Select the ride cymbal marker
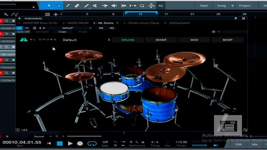Image resolution: width=267 pixels, height=150 pixels. pyautogui.click(x=164, y=83)
